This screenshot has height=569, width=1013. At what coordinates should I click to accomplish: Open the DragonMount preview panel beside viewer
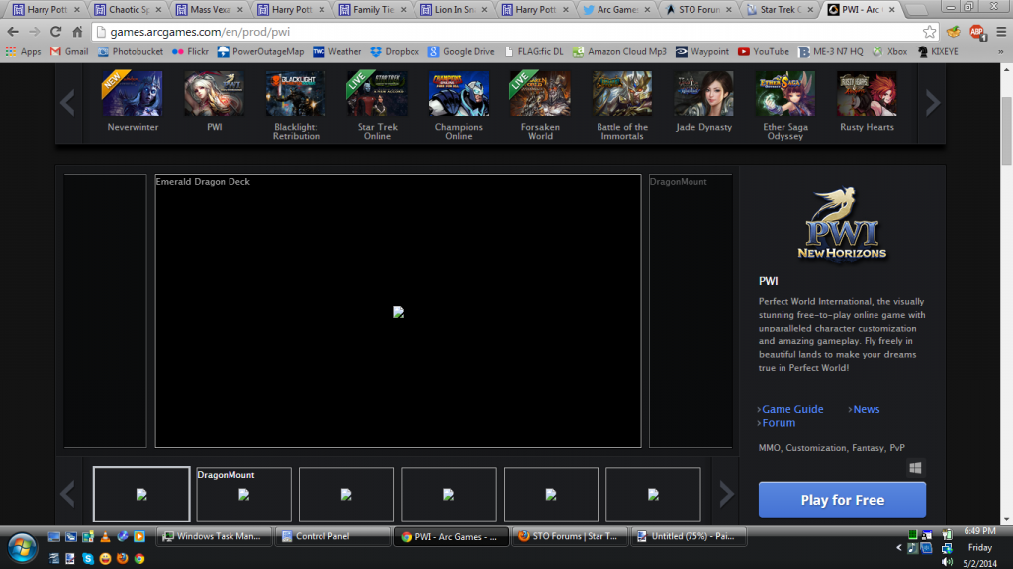point(691,311)
